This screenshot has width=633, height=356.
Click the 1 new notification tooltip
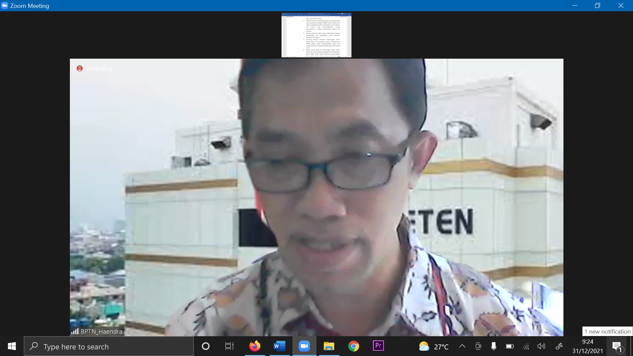607,331
